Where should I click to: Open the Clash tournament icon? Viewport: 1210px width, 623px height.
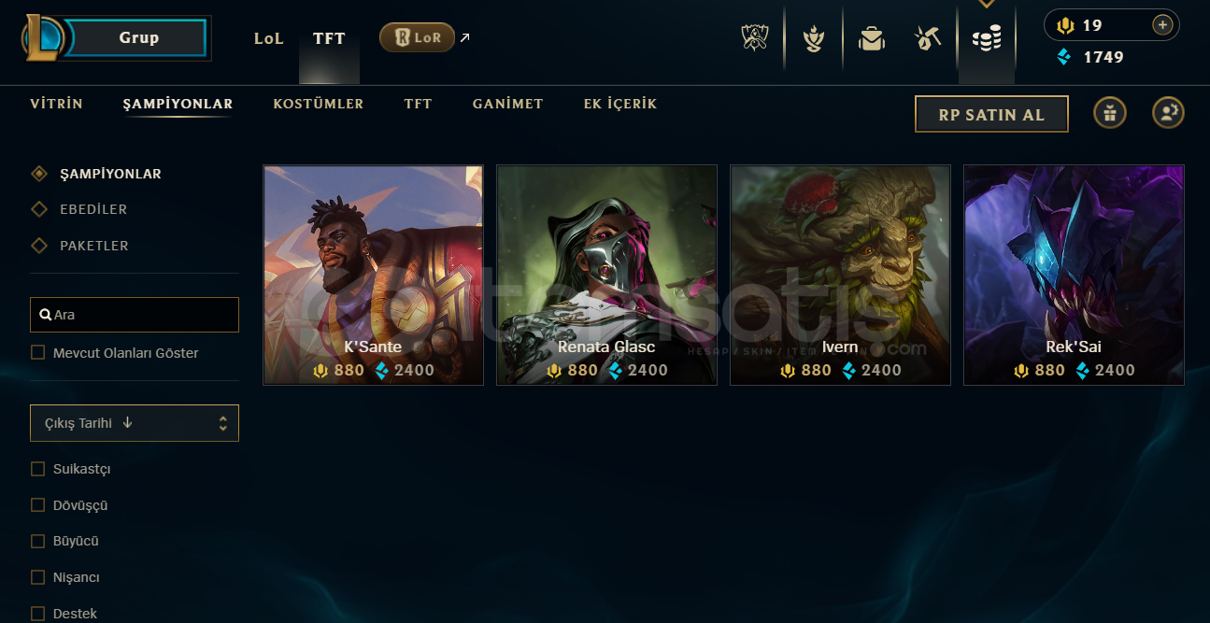click(755, 38)
